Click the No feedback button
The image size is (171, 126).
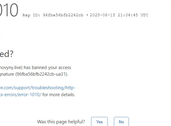click(121, 122)
